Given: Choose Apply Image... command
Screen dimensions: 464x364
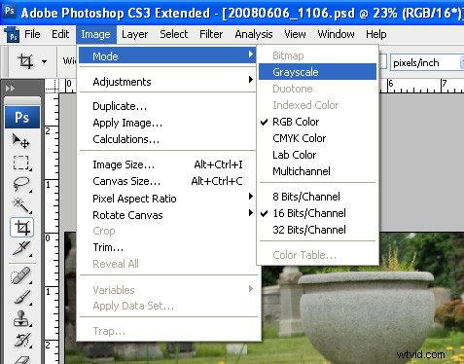Looking at the screenshot, I should [167, 123].
